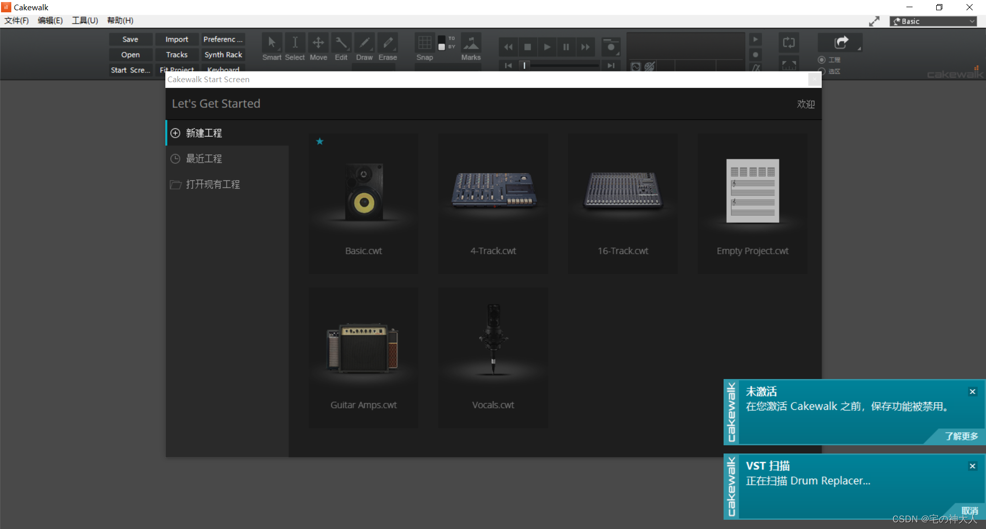The width and height of the screenshot is (986, 529).
Task: Click the Import button
Action: [177, 40]
